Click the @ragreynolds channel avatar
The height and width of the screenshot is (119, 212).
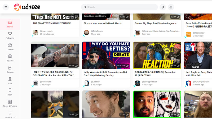click(36, 33)
